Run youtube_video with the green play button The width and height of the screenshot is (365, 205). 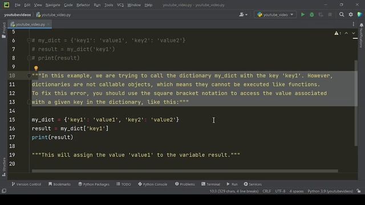[303, 15]
